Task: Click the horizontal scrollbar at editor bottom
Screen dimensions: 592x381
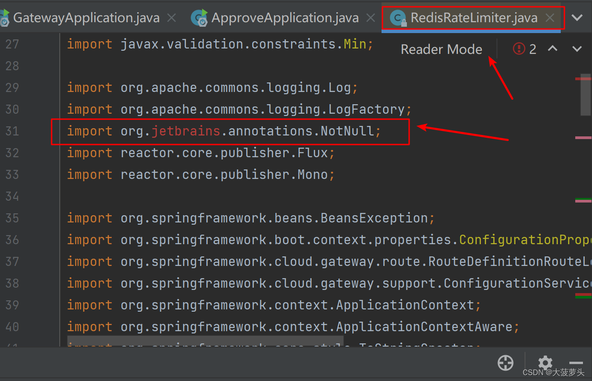Action: point(205,341)
